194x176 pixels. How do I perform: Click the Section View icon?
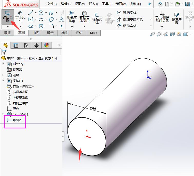(x=172, y=34)
